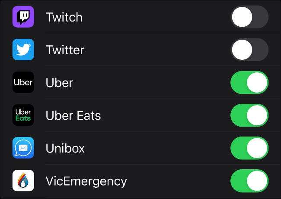Screen dimensions: 281x199
Task: Select the Twitch text label
Action: (x=64, y=17)
